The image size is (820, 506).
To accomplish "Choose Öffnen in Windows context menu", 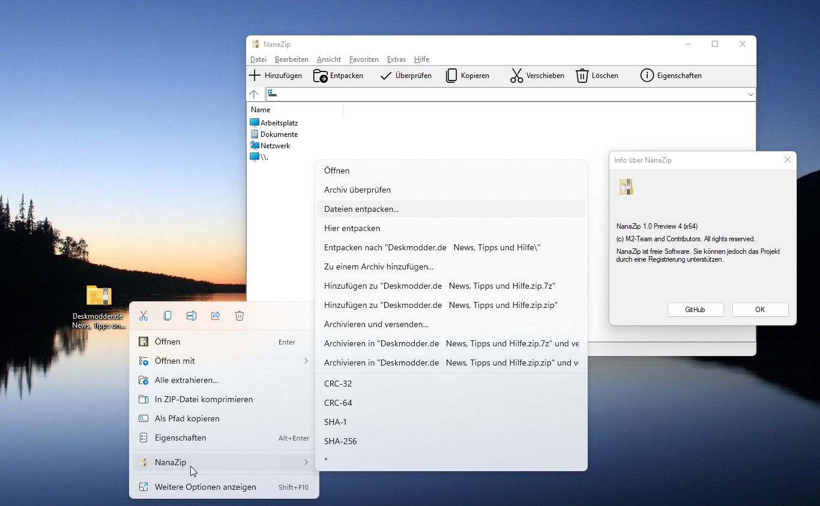I will (x=224, y=342).
